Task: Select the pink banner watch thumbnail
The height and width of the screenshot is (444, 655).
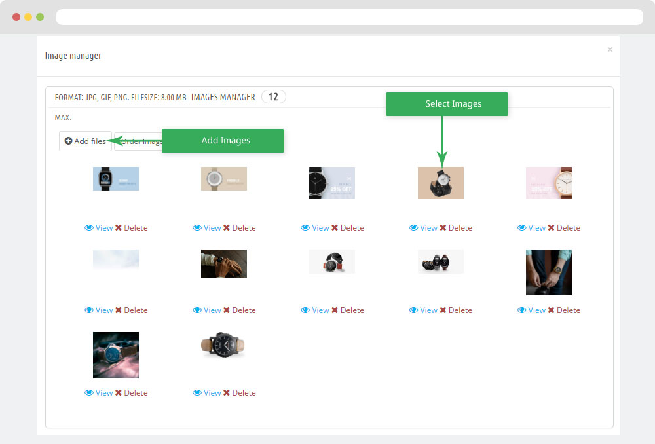Action: (x=548, y=183)
